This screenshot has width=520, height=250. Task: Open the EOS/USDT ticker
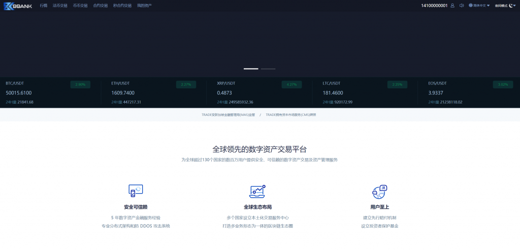[437, 83]
